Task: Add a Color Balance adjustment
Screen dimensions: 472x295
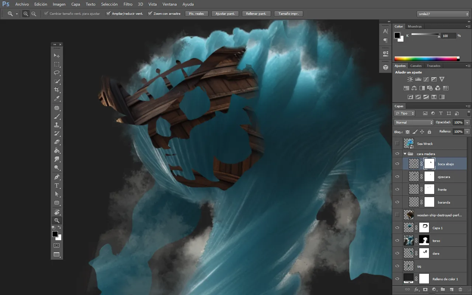Action: (414, 88)
